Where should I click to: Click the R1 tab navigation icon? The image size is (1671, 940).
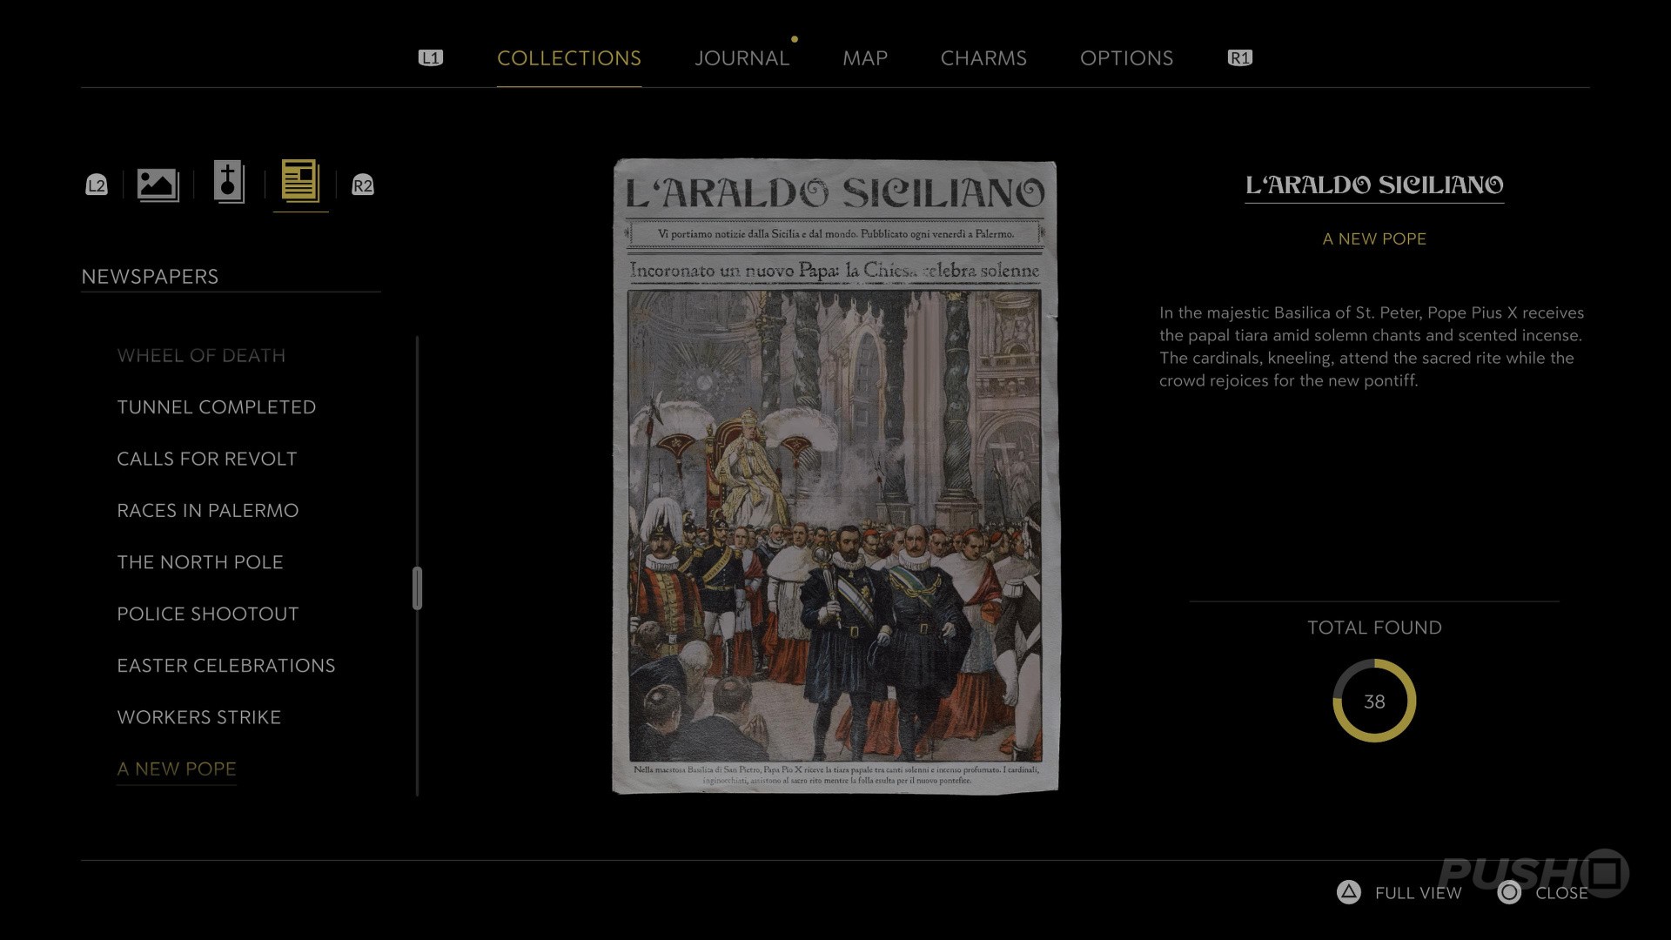tap(1239, 58)
